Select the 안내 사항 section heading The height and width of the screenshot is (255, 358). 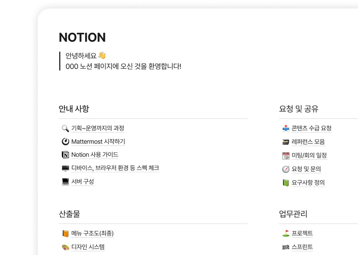pos(74,109)
